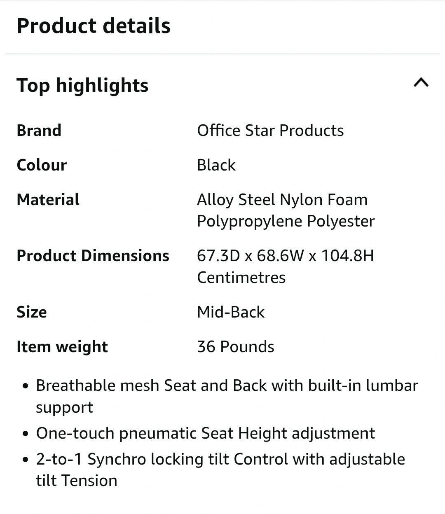Viewport: 445px width, 514px height.
Task: Select the Mid-Back size value
Action: click(231, 312)
